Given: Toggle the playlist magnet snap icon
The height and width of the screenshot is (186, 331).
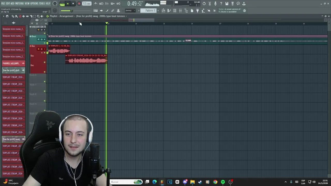Looking at the screenshot, I should (x=7, y=16).
